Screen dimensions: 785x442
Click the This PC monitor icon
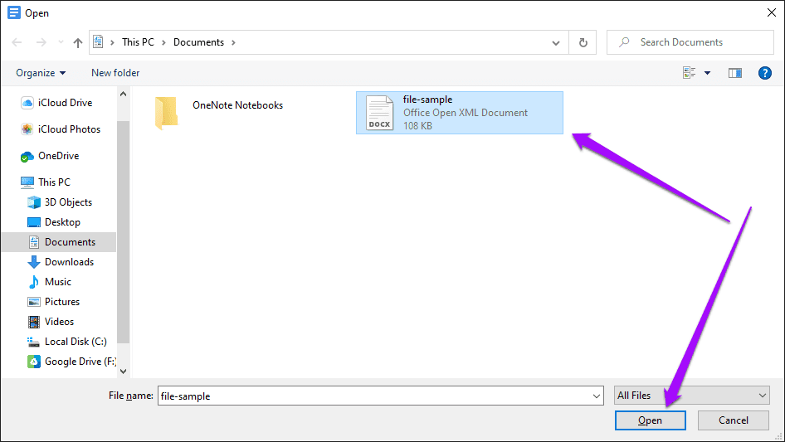[x=27, y=182]
